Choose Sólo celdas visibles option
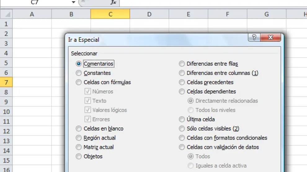Image resolution: width=307 pixels, height=172 pixels. click(x=182, y=129)
